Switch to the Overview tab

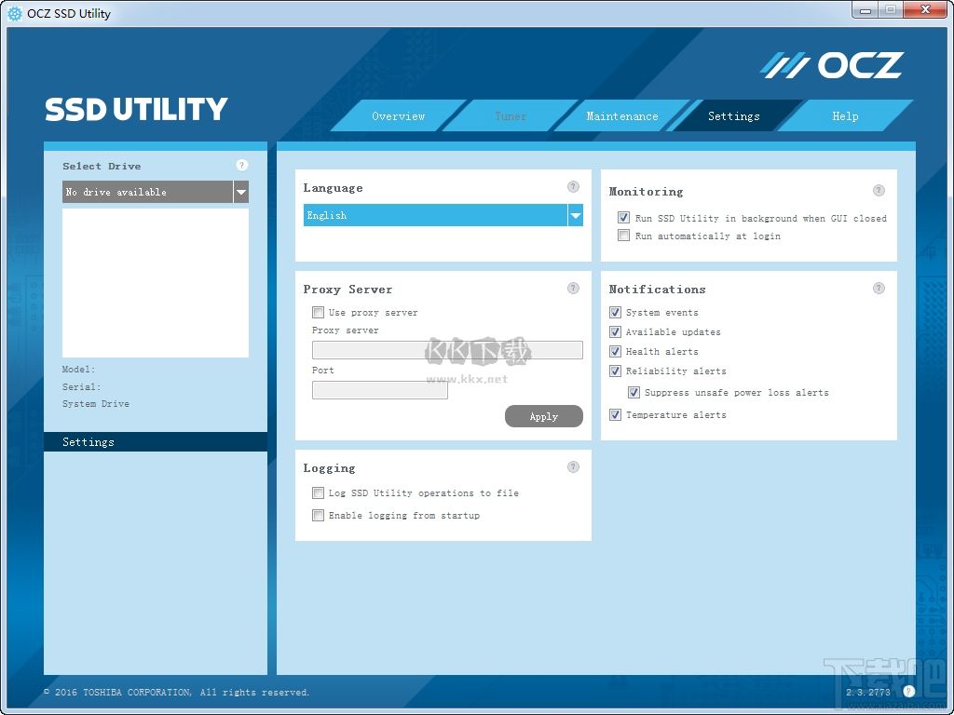pos(398,115)
